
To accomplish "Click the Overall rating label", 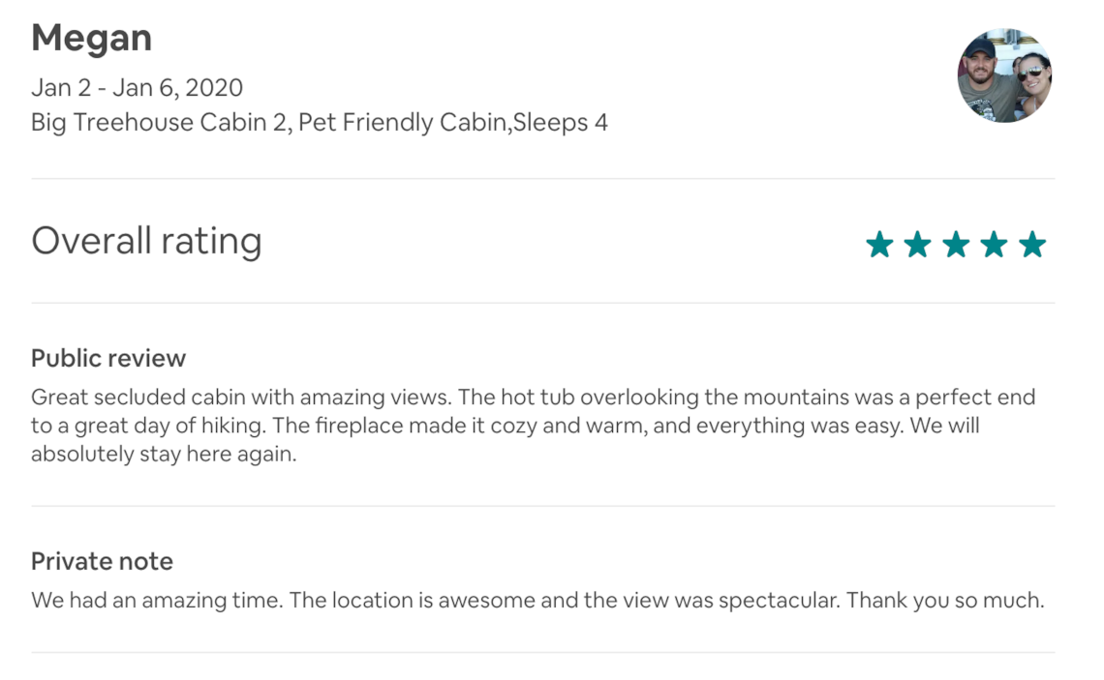I will point(146,241).
